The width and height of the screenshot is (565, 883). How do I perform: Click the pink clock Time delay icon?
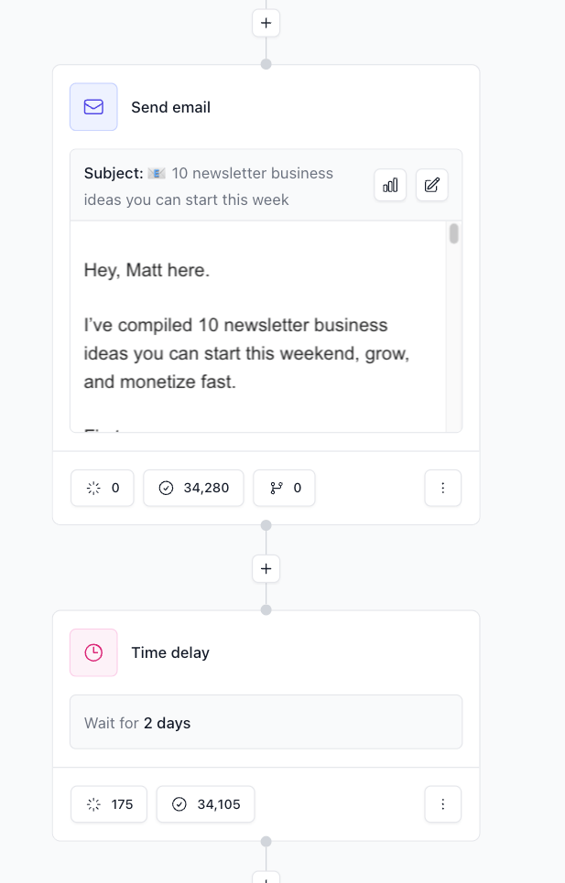pyautogui.click(x=93, y=652)
